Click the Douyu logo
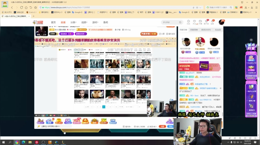The width and height of the screenshot is (260, 145). [38, 22]
